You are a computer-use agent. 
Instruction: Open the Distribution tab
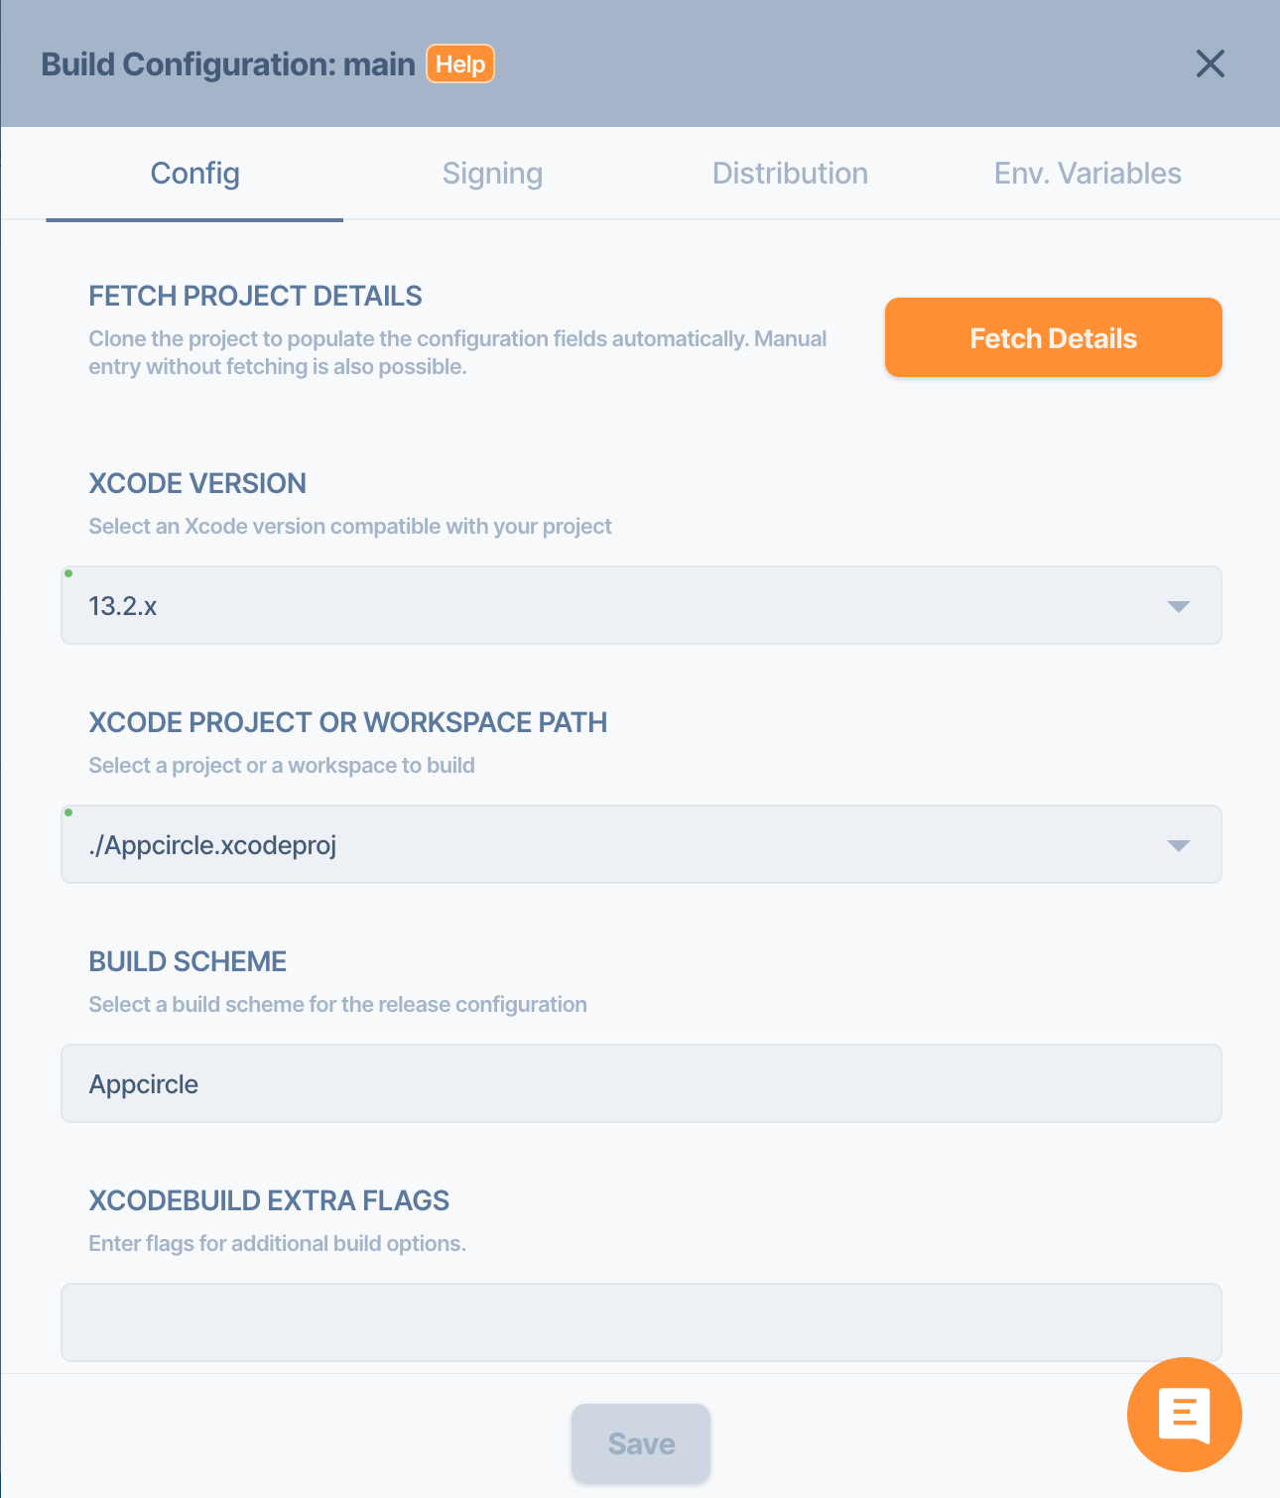(x=790, y=174)
